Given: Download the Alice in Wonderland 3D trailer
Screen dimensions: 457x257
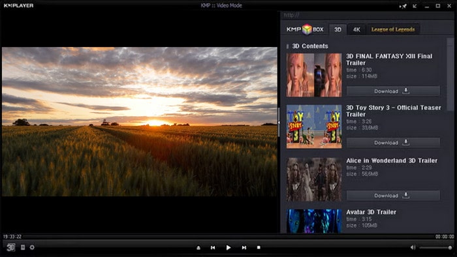Looking at the screenshot, I should 393,196.
